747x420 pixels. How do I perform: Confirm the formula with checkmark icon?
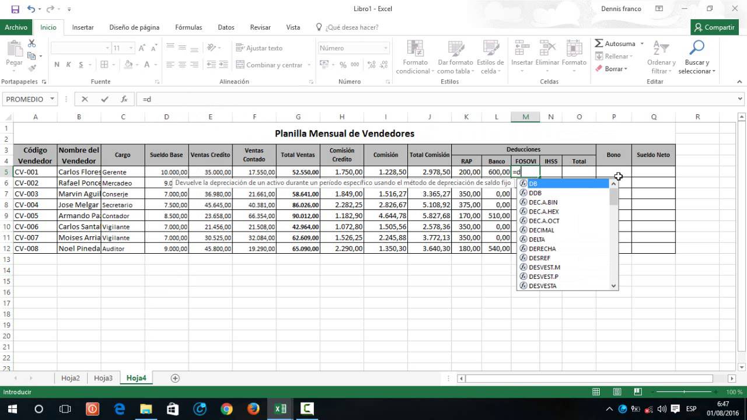[x=104, y=99]
